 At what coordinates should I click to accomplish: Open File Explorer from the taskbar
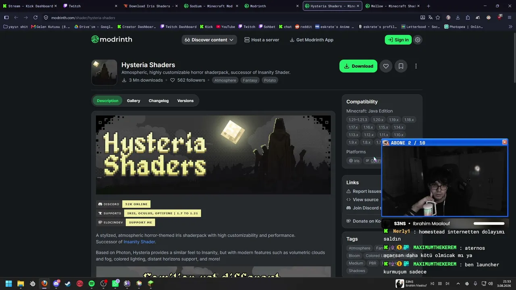(21, 284)
